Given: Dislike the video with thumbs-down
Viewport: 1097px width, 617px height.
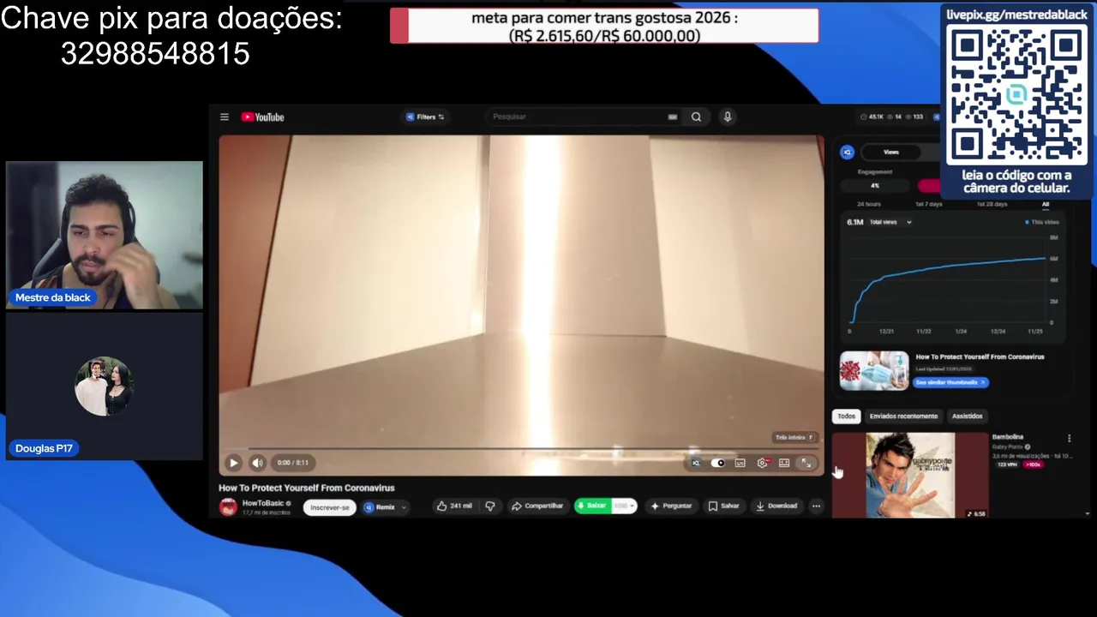Looking at the screenshot, I should point(489,506).
